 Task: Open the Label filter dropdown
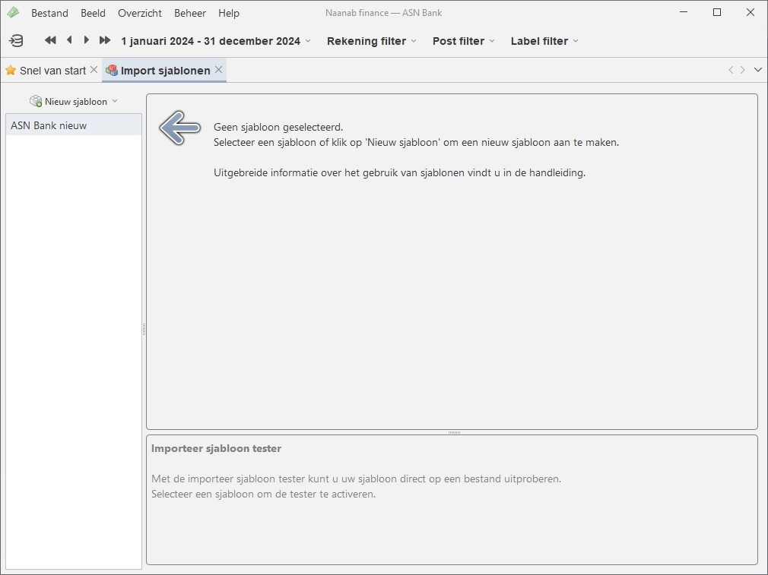(544, 41)
